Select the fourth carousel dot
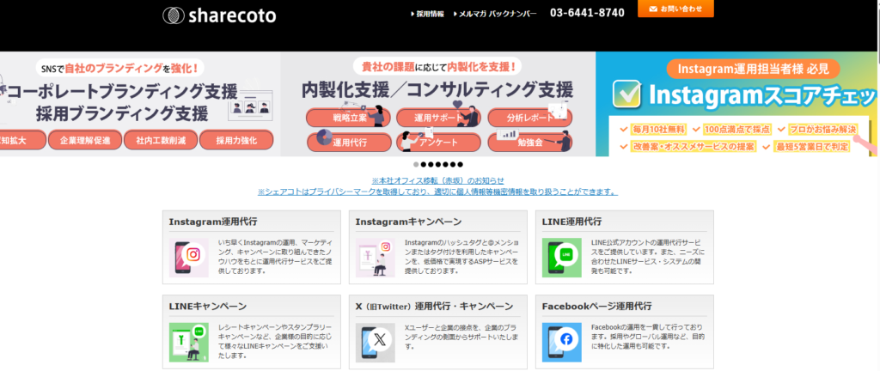Viewport: 880px width, 371px height. [437, 165]
